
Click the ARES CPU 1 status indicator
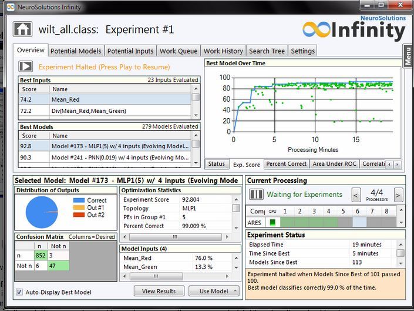coord(272,222)
